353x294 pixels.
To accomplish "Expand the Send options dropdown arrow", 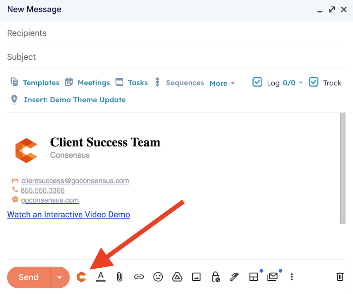I will (60, 277).
